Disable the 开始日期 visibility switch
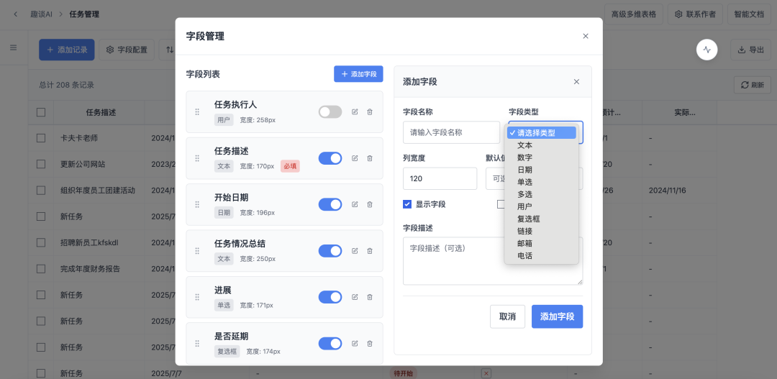This screenshot has width=777, height=379. point(330,205)
